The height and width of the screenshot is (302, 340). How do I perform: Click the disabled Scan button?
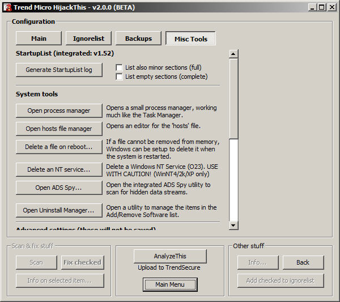[x=36, y=262]
